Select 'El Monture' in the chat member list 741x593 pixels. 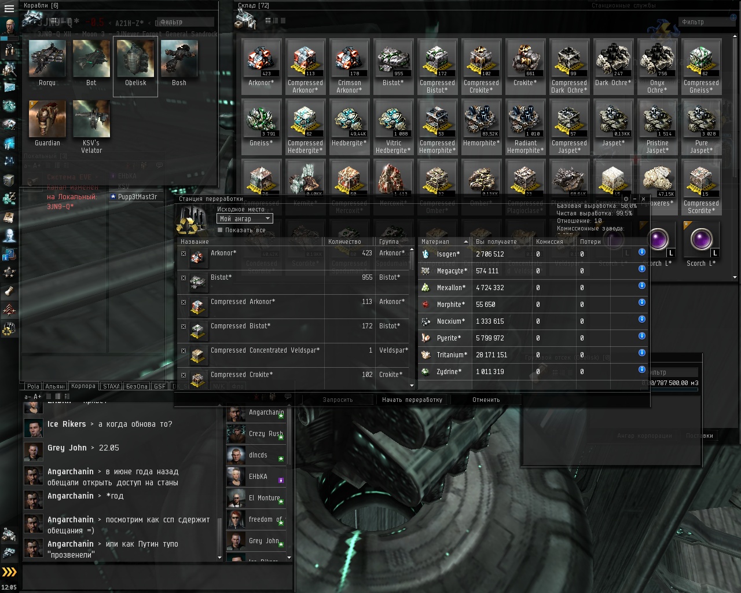[x=255, y=498]
